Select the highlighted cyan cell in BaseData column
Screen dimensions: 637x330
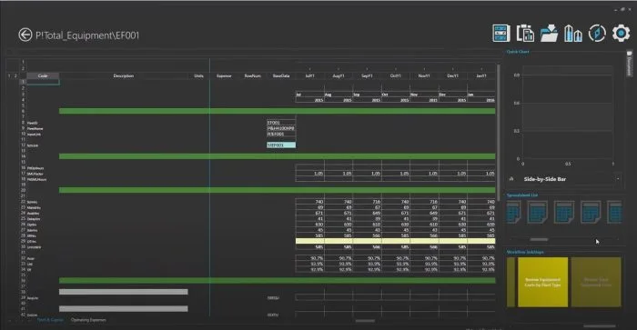click(281, 145)
